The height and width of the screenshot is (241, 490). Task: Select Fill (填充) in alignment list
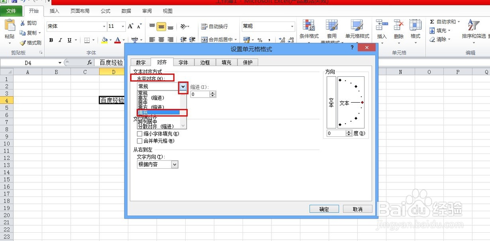pyautogui.click(x=158, y=112)
